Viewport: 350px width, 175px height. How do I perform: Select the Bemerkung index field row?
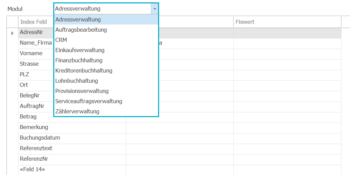point(180,127)
